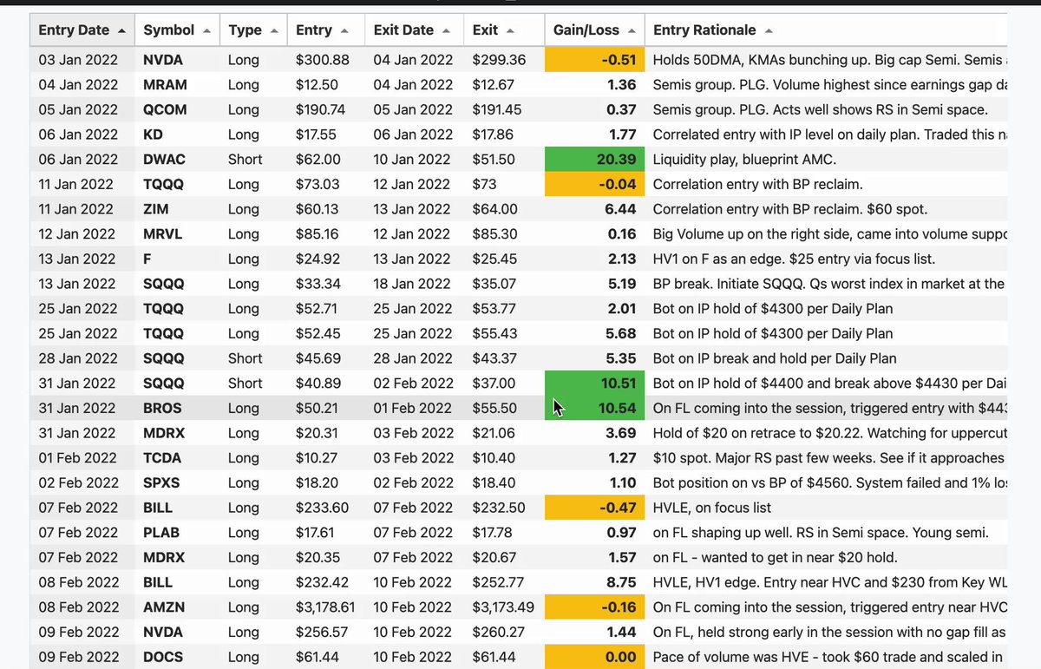Click the 18 Jan 2022 exit date
The height and width of the screenshot is (669, 1041).
pyautogui.click(x=413, y=284)
